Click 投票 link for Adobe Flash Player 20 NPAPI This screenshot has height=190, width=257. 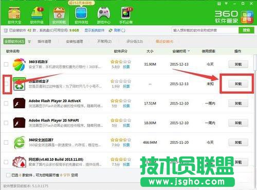point(126,126)
